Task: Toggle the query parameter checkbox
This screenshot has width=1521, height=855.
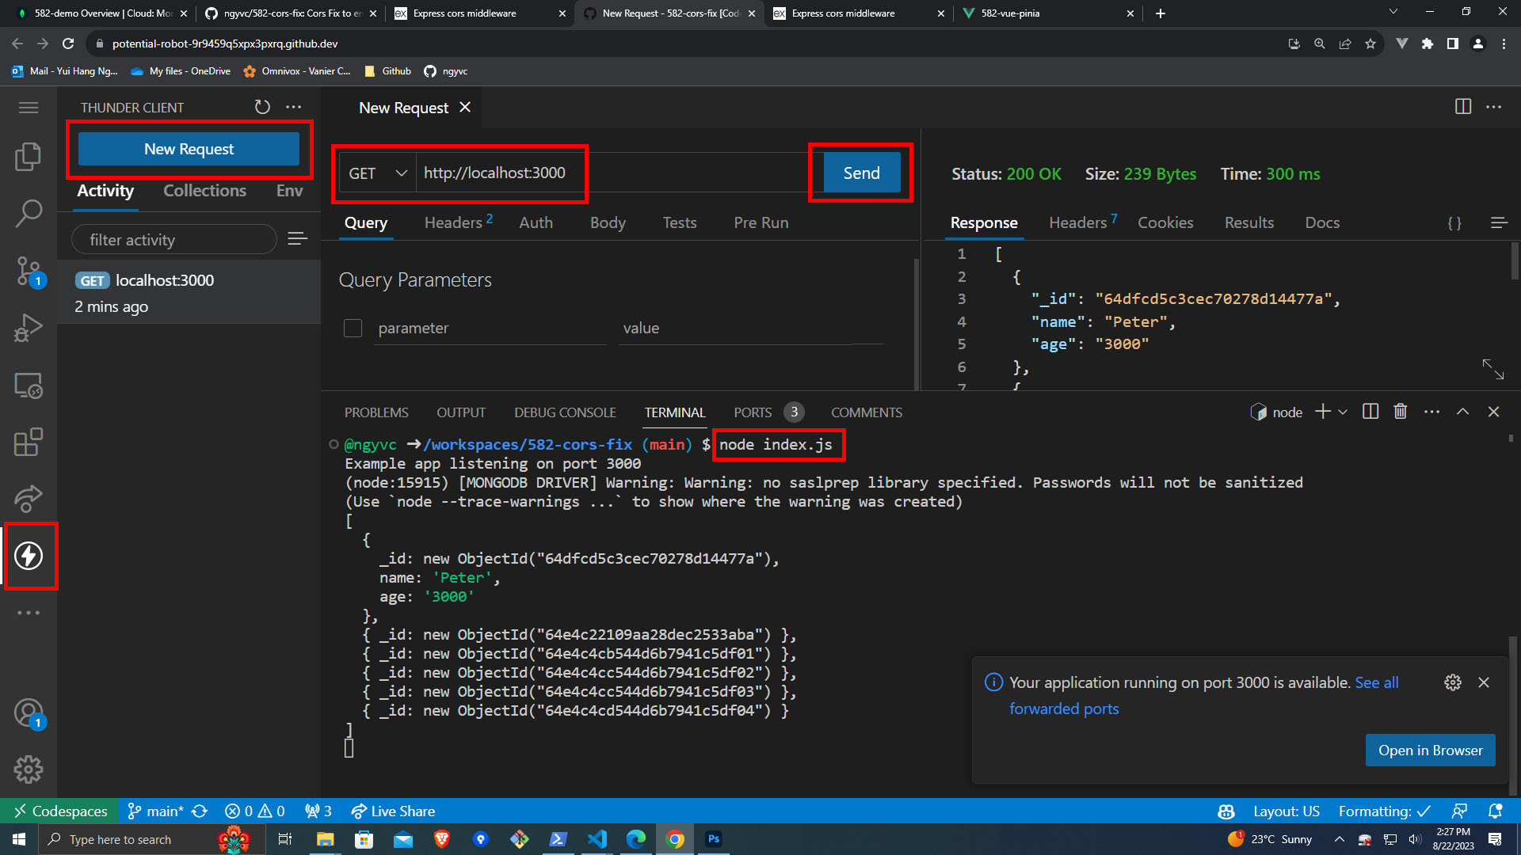Action: pos(353,327)
